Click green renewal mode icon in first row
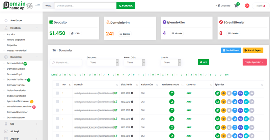 click(172, 93)
